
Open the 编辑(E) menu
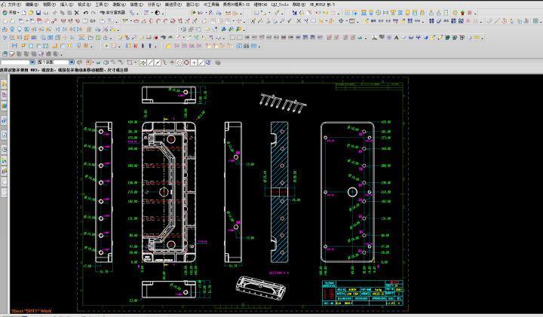(32, 5)
